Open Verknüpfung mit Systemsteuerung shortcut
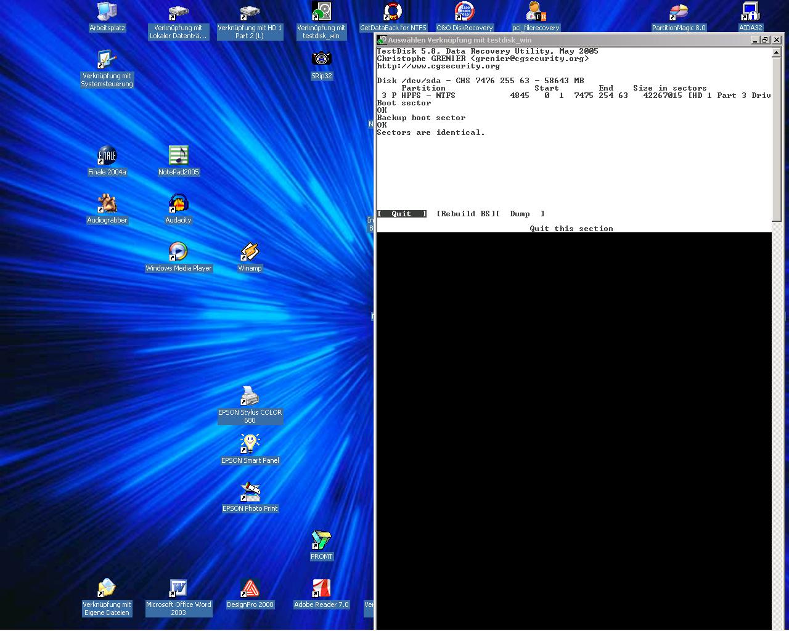 107,69
